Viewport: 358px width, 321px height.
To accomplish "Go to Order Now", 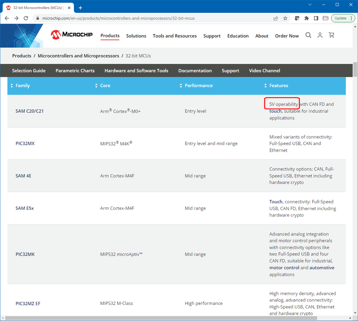I will click(287, 36).
